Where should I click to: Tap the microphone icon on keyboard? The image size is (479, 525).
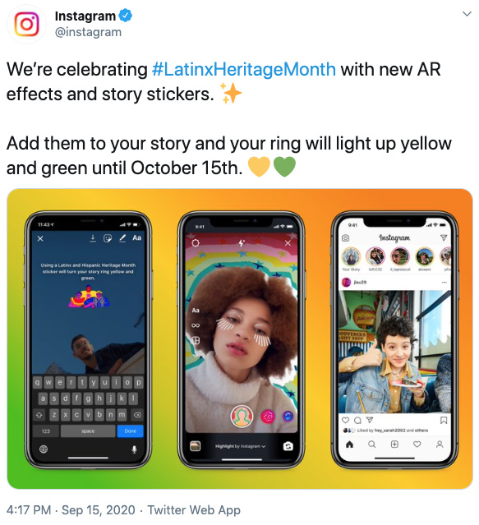click(134, 449)
